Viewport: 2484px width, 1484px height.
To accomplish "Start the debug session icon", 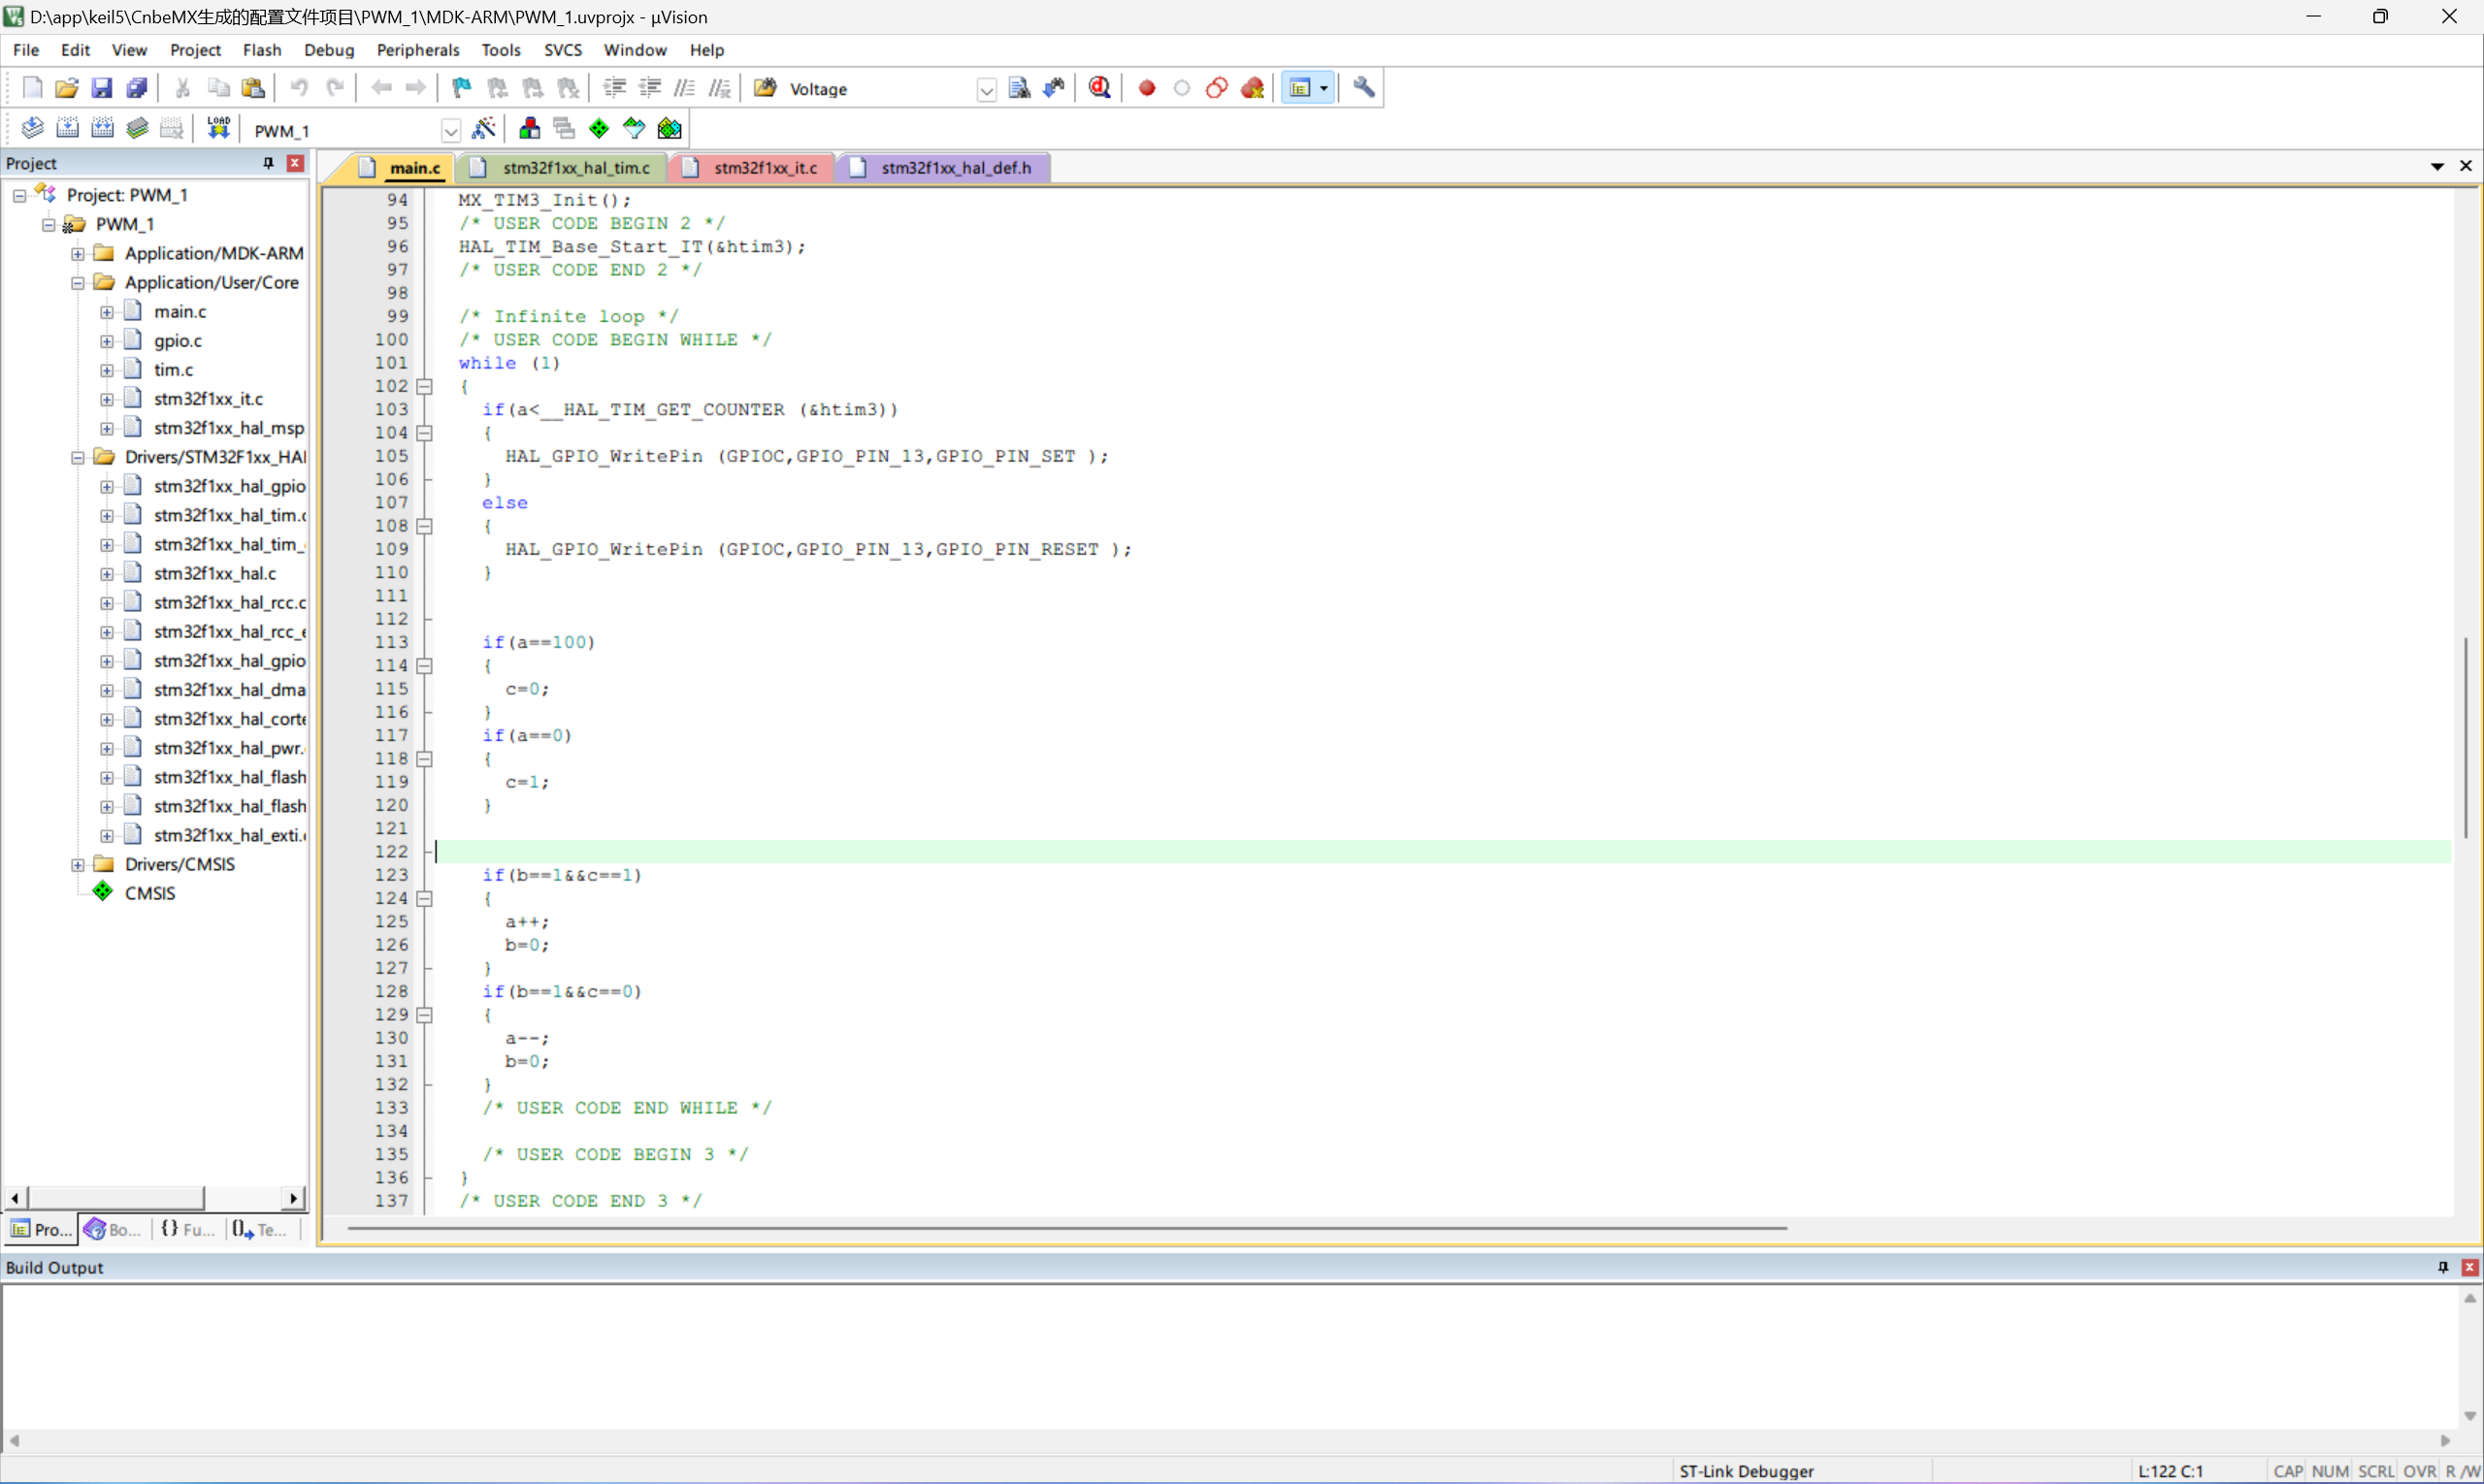I will coord(1100,88).
